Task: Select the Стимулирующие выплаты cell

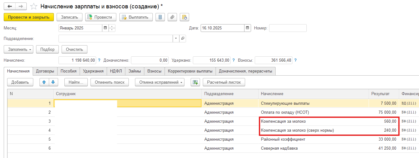Action: [313, 103]
